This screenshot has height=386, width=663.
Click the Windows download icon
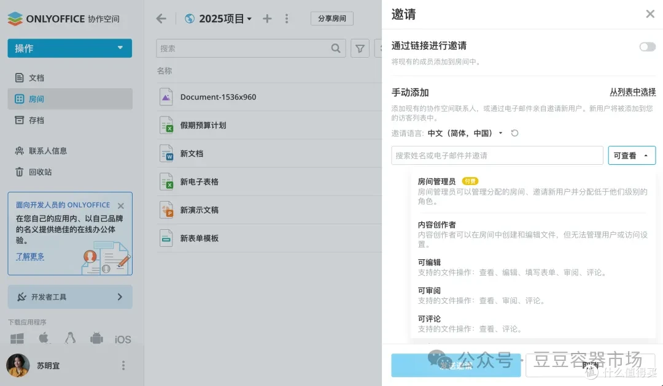[x=17, y=338]
